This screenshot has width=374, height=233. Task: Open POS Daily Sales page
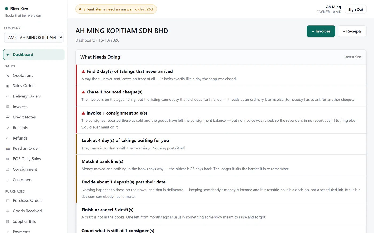click(x=34, y=159)
